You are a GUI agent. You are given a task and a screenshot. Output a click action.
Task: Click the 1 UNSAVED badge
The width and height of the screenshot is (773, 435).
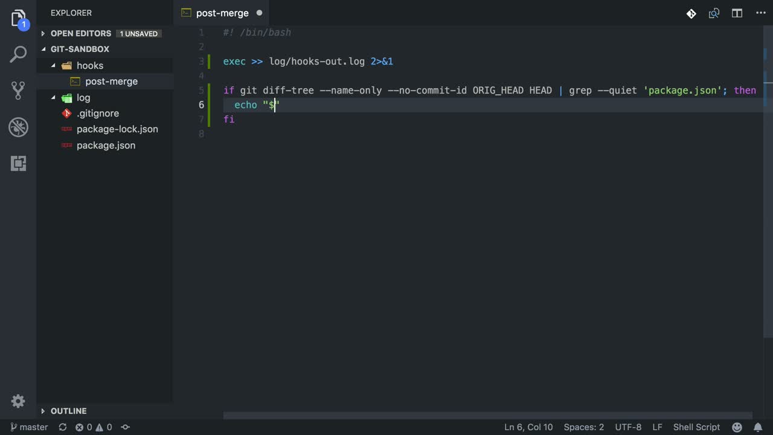(x=138, y=34)
